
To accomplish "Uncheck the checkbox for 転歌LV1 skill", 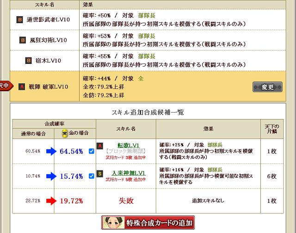I will (x=91, y=151).
